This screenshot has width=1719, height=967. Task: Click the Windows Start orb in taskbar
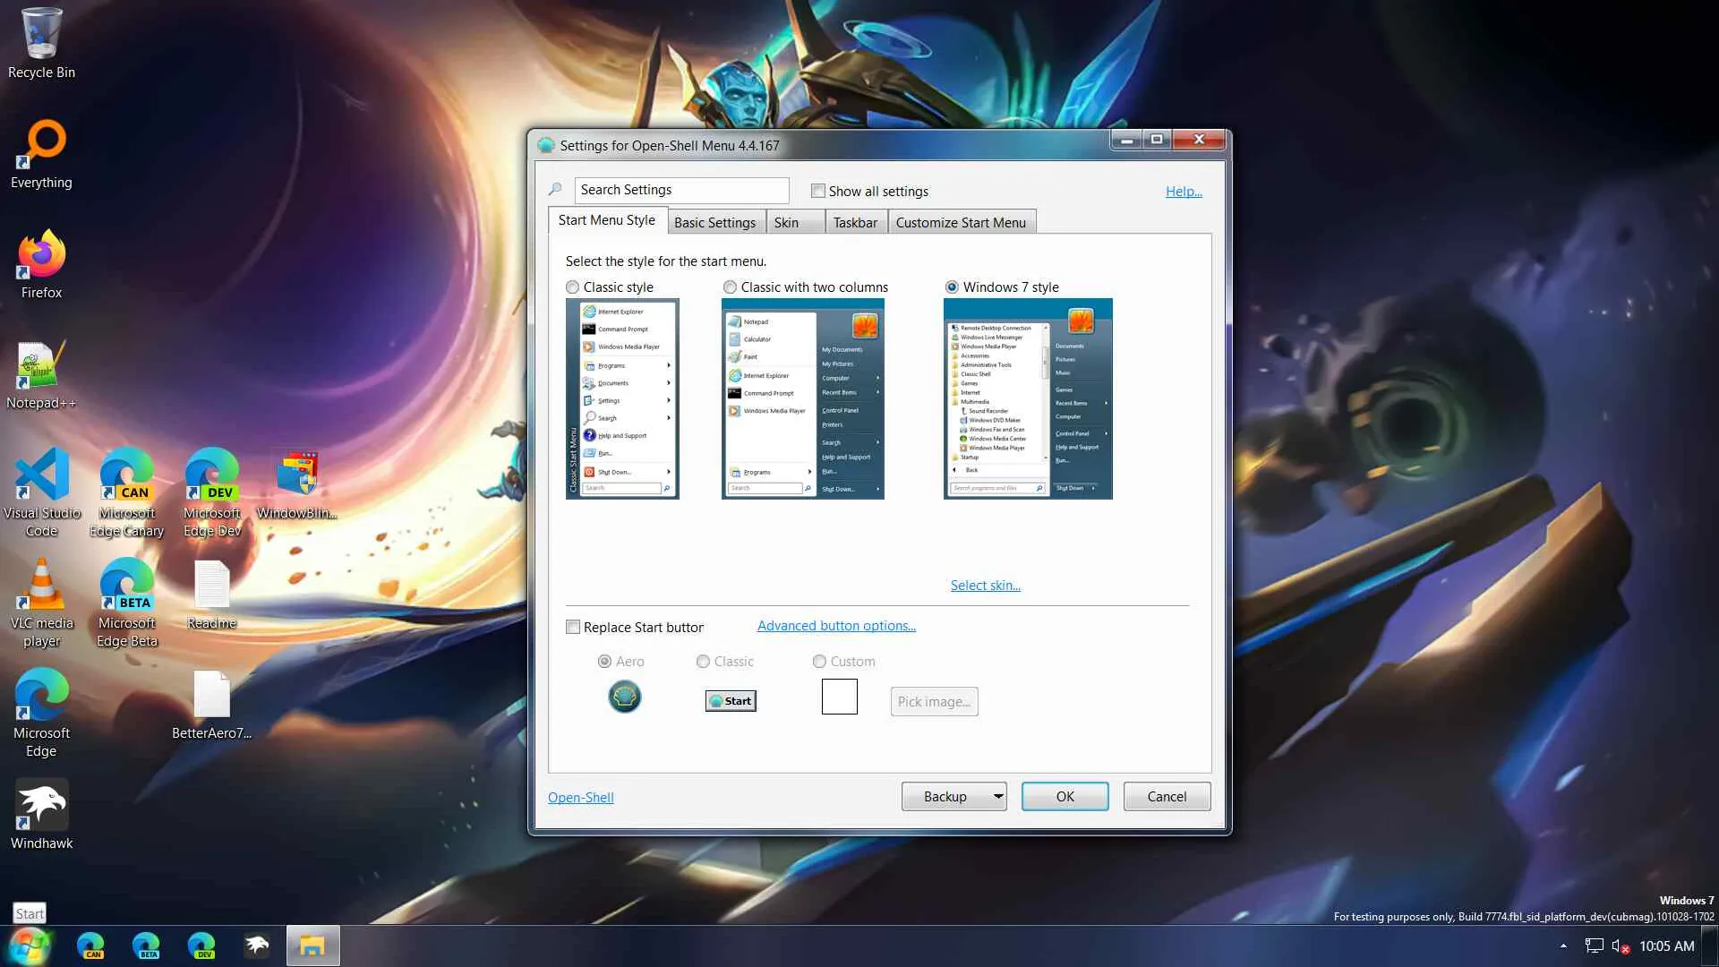30,946
